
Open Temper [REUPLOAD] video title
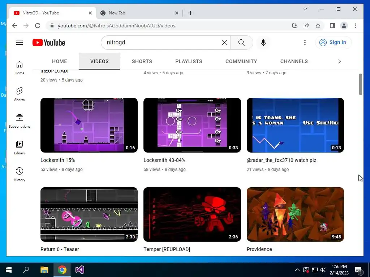click(167, 249)
